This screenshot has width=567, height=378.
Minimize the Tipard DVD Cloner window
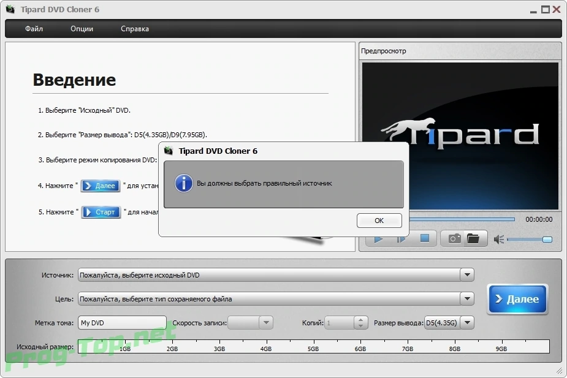pyautogui.click(x=533, y=10)
